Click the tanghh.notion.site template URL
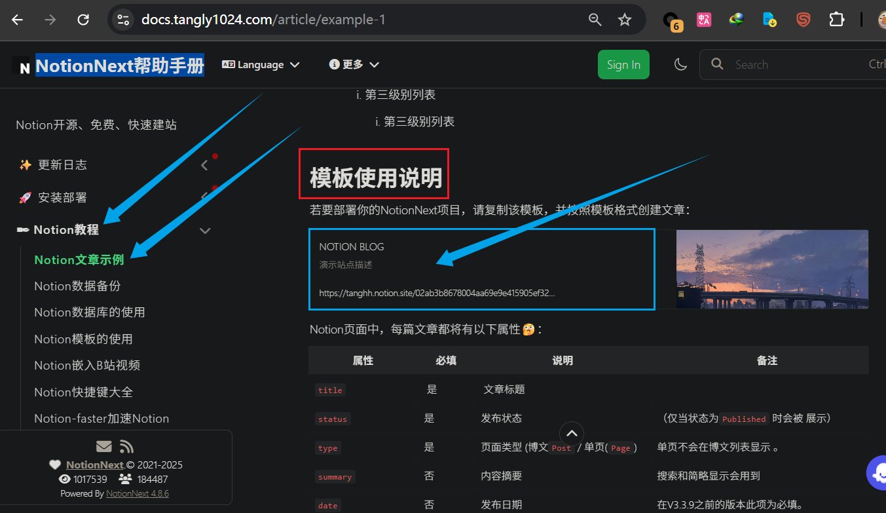This screenshot has height=513, width=886. pyautogui.click(x=437, y=294)
